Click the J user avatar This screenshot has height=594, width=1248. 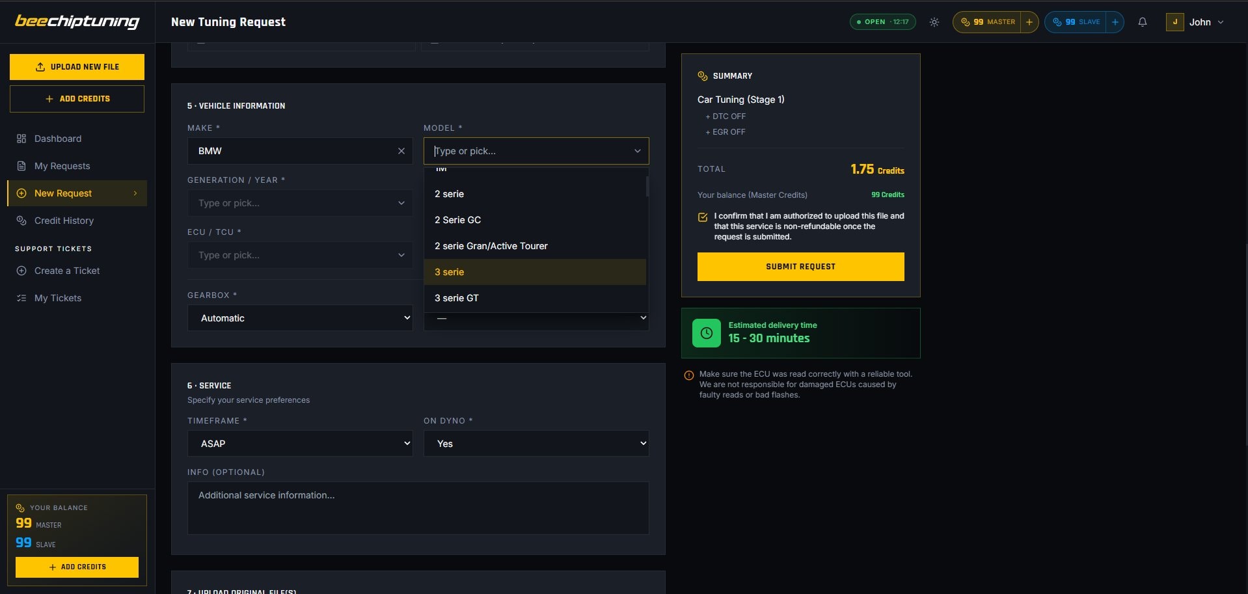1175,22
